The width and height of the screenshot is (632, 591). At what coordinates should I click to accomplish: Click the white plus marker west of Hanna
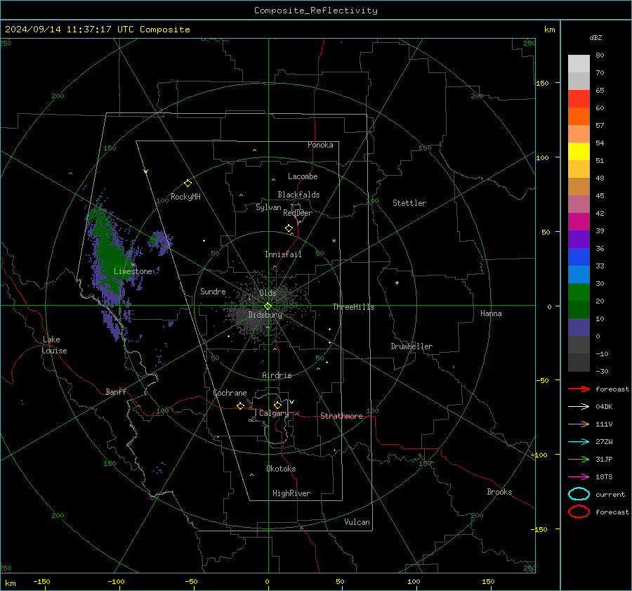pos(397,282)
